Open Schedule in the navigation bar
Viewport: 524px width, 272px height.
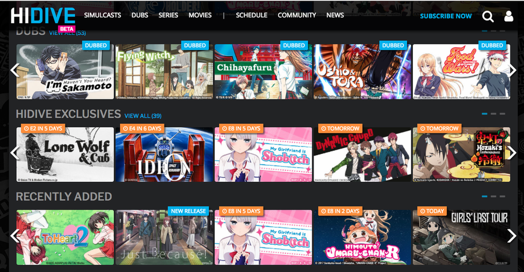point(251,15)
